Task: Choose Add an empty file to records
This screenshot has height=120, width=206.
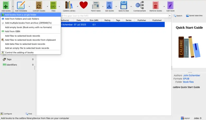Action: coord(31,48)
